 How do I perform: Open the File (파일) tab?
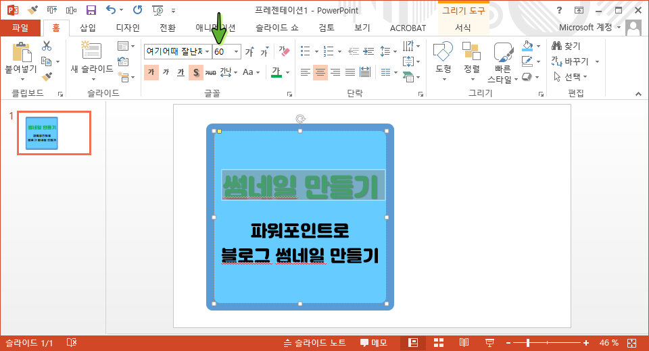point(20,28)
